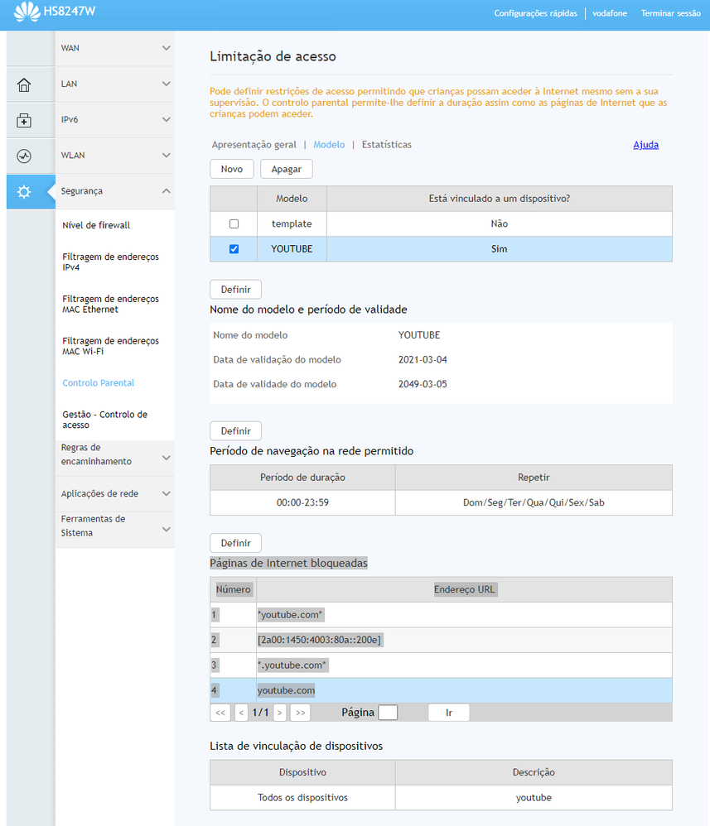Collapse the Segurança menu section

(115, 191)
